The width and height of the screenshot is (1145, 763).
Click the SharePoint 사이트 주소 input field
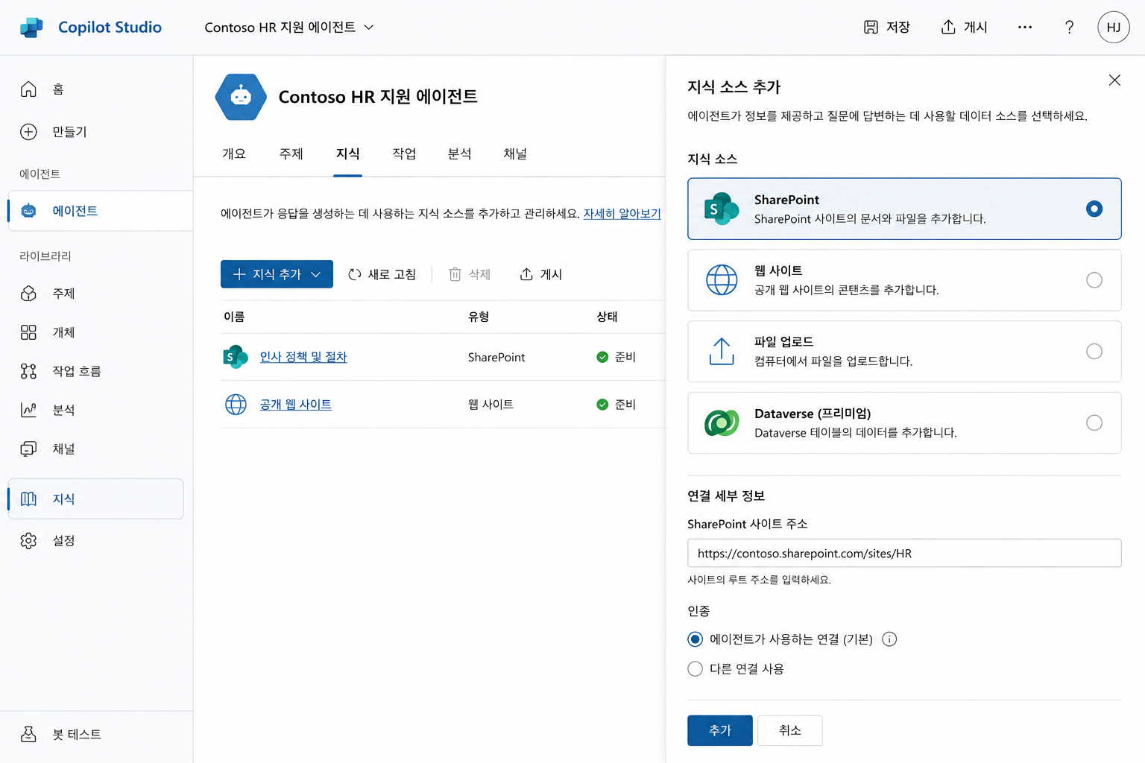[x=904, y=553]
